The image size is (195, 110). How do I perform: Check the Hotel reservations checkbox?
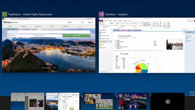(115, 42)
